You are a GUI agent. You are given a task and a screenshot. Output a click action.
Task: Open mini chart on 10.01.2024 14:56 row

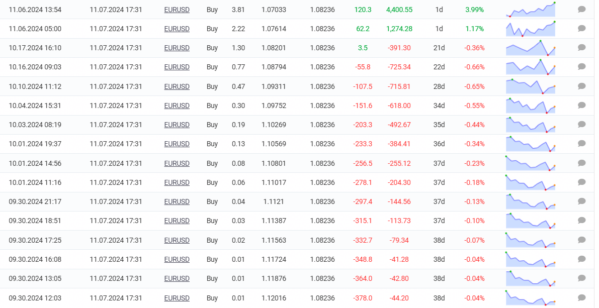(x=530, y=163)
